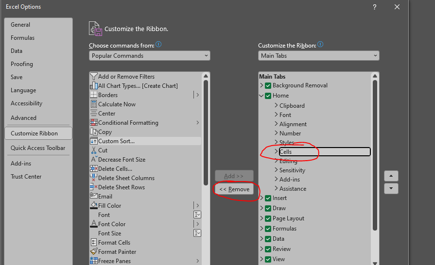
Task: Click the Center alignment icon
Action: [x=94, y=113]
